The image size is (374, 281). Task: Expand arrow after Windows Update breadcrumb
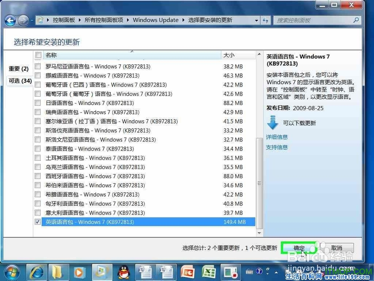tap(183, 20)
